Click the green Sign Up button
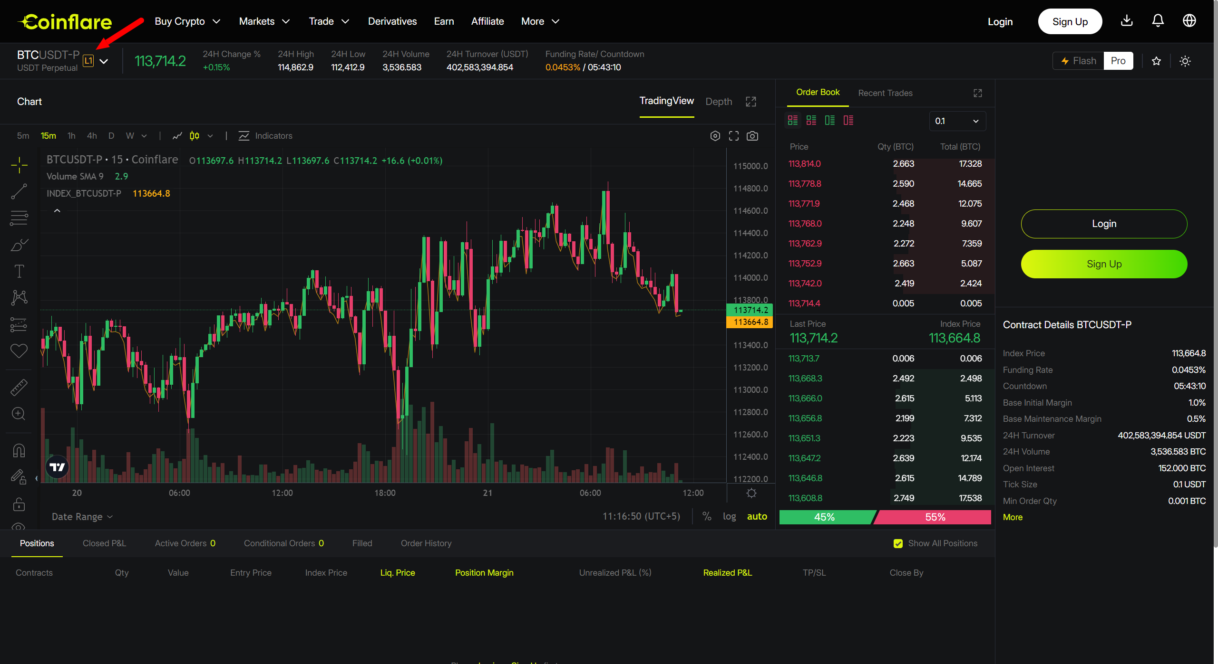 click(1104, 264)
